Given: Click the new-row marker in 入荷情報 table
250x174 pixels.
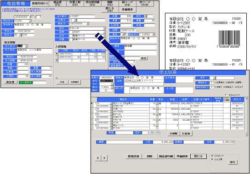Looking at the screenshot, I should pos(57,61).
